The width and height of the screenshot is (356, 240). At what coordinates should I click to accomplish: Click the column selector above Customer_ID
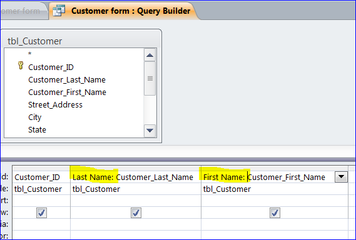pyautogui.click(x=41, y=168)
